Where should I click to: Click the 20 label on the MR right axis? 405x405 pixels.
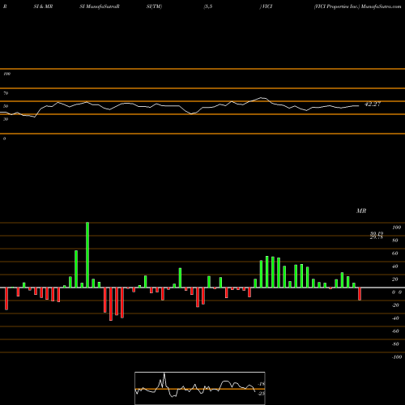pos(395,279)
